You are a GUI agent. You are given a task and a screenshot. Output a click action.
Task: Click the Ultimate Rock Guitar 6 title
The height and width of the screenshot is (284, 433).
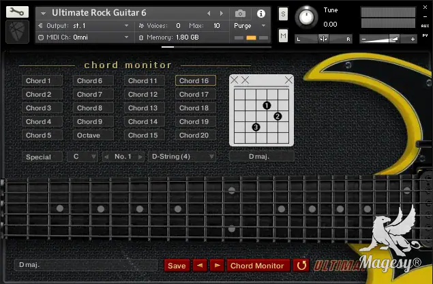click(99, 13)
